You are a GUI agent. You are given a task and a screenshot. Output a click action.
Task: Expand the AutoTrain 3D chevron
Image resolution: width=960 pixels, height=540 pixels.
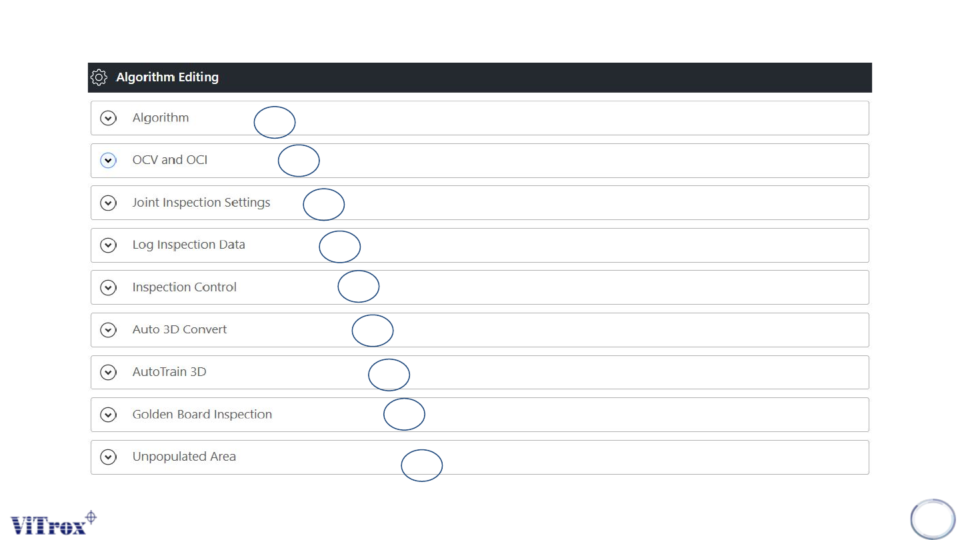pyautogui.click(x=108, y=372)
